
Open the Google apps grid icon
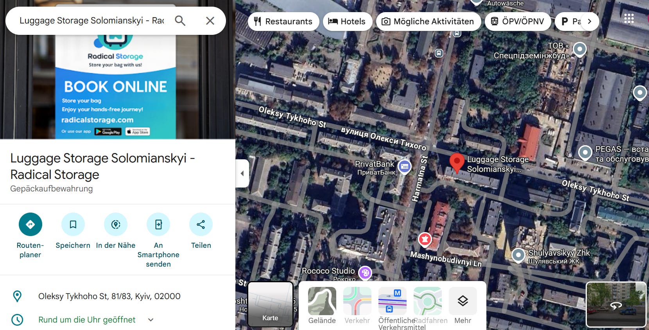pos(629,18)
